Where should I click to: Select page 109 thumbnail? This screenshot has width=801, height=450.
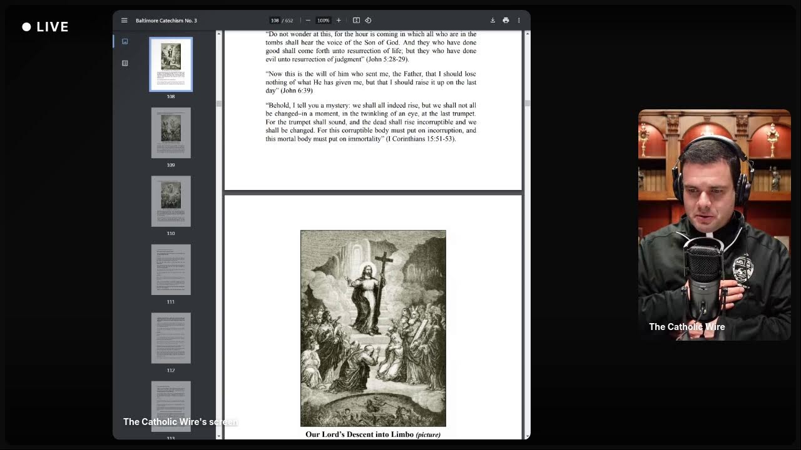[x=171, y=133]
